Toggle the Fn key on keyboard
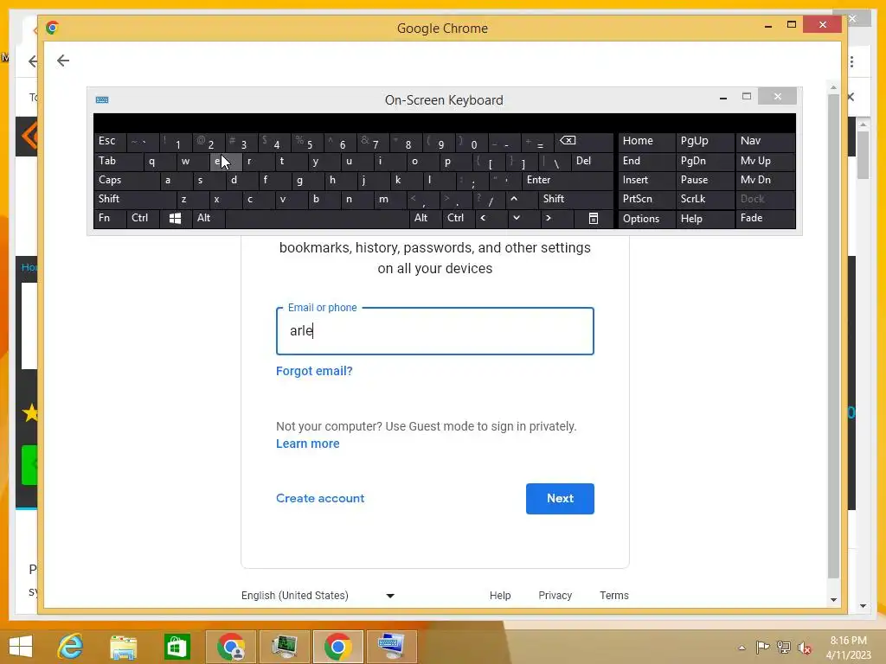The height and width of the screenshot is (664, 886). click(x=110, y=218)
